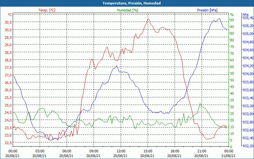This screenshot has width=254, height=159.
Task: Select the red "Temp. [°C]" legend label
Action: pyautogui.click(x=47, y=10)
